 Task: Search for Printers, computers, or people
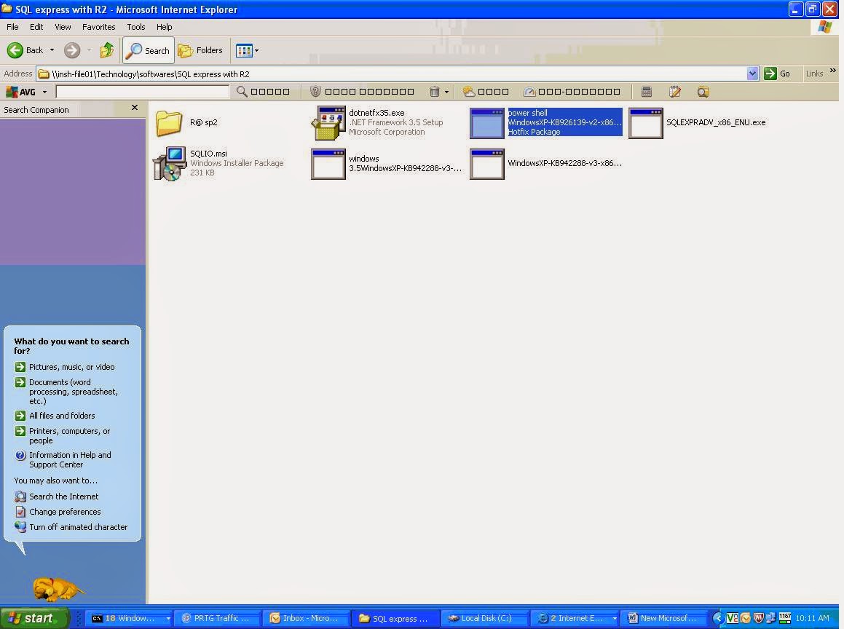click(69, 436)
